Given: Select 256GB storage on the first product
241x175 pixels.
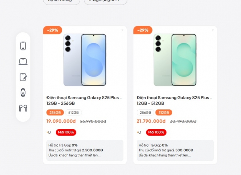Looking at the screenshot, I should tap(55, 113).
